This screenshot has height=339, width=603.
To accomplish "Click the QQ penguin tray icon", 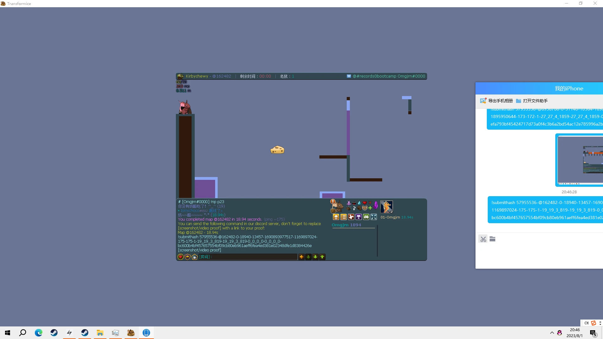I will (x=560, y=333).
